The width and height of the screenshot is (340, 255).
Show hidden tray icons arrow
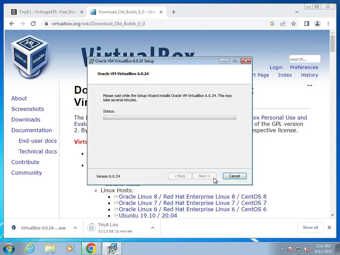click(282, 249)
